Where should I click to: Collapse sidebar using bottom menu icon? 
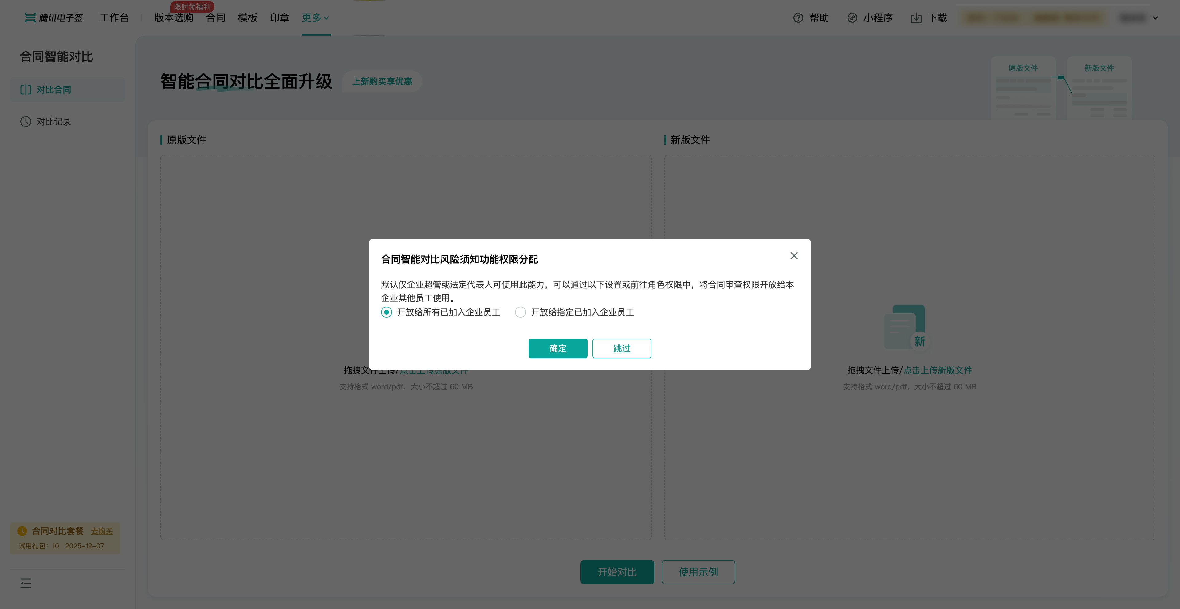pos(26,583)
